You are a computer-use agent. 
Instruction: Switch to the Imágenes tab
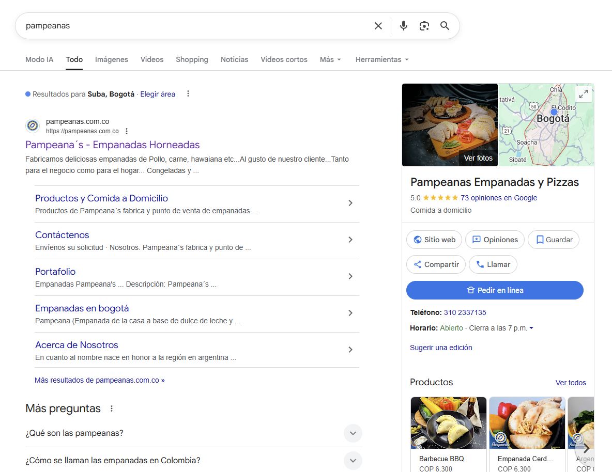(x=111, y=59)
